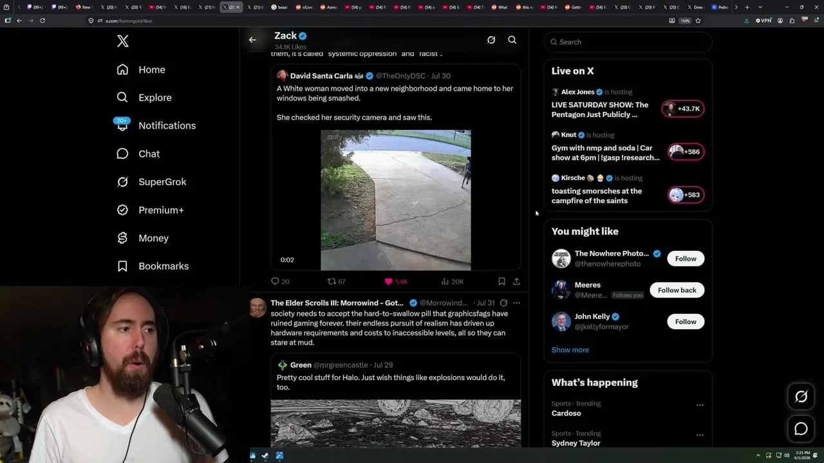Image resolution: width=824 pixels, height=463 pixels.
Task: Click the +43.7K listeners badge
Action: (x=683, y=109)
